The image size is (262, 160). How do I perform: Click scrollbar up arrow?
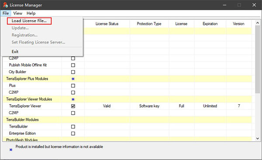click(x=258, y=23)
